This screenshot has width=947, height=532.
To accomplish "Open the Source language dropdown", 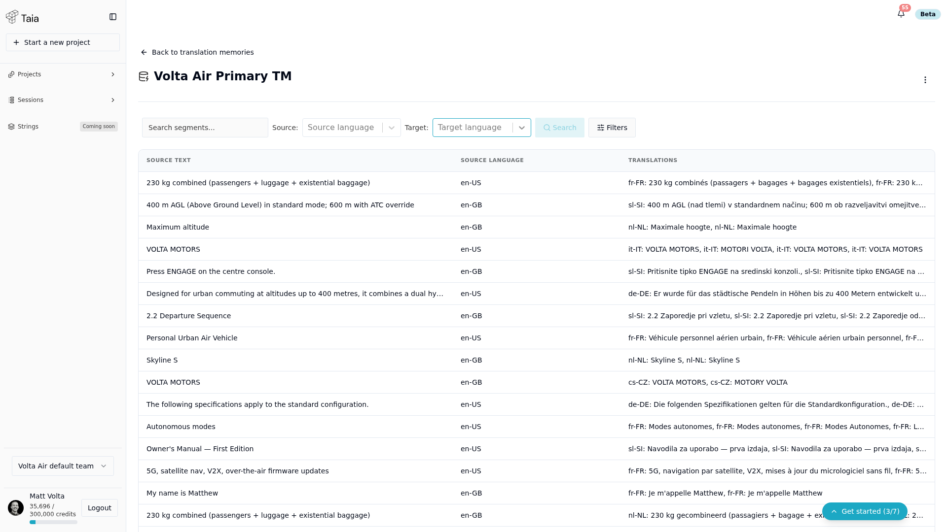I will pos(351,128).
